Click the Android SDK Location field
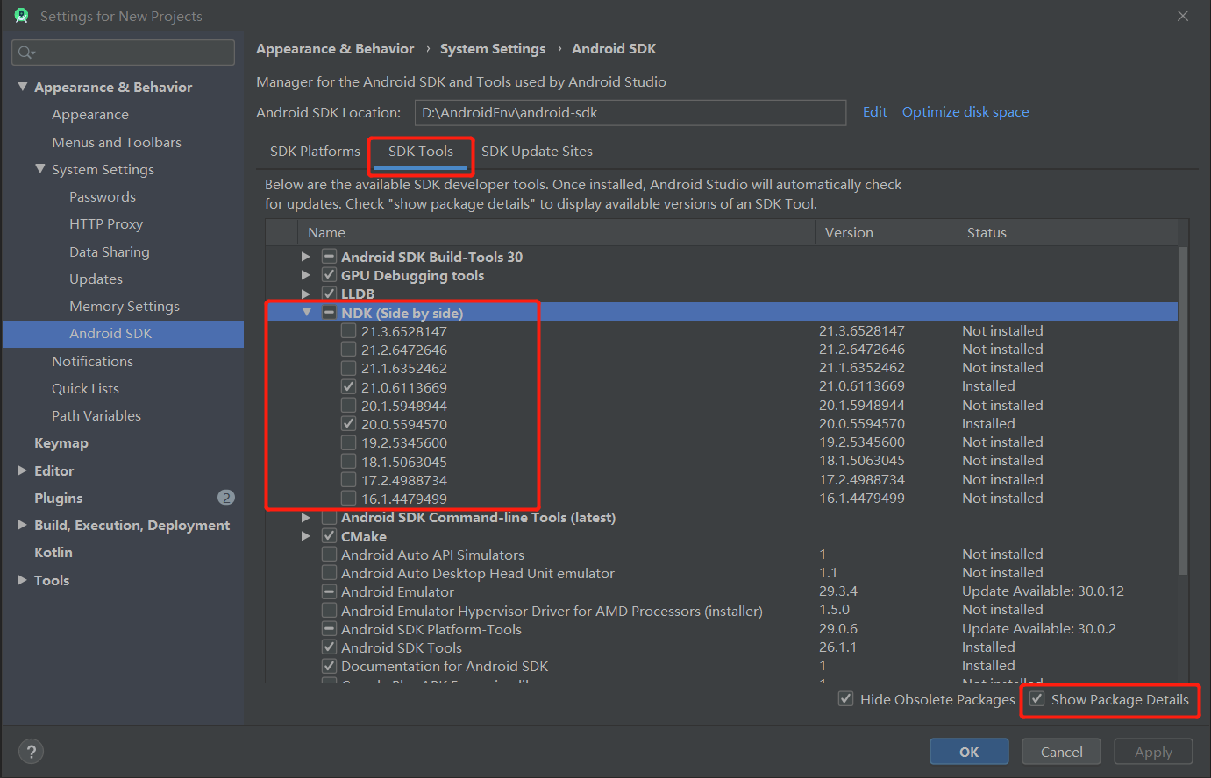The image size is (1211, 778). (x=630, y=112)
